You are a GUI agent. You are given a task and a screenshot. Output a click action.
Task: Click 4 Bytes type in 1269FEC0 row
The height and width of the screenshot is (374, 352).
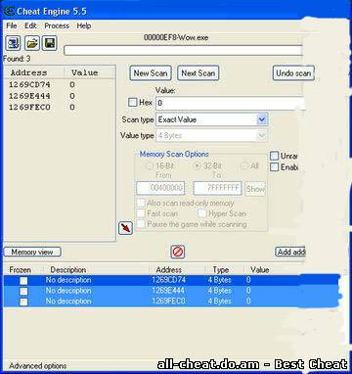click(220, 302)
